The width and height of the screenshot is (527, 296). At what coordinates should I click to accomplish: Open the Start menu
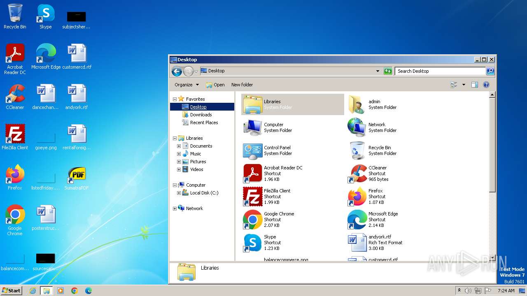point(11,290)
